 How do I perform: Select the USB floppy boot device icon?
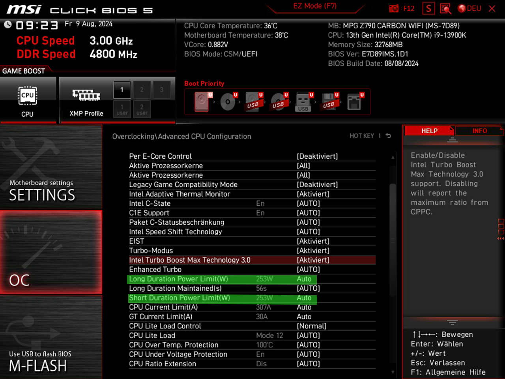coord(329,102)
